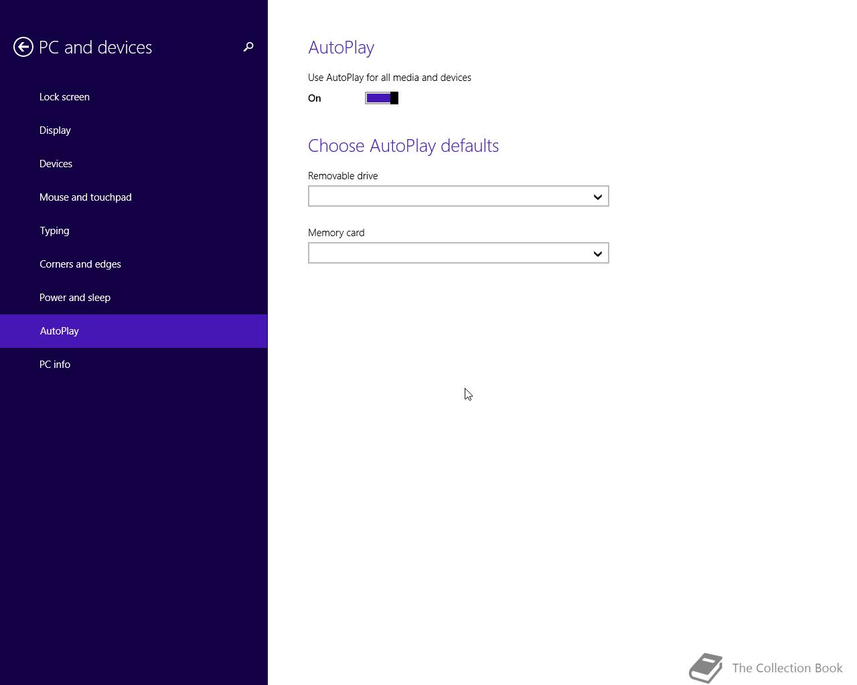
Task: Click the Removable drive label
Action: pyautogui.click(x=343, y=176)
